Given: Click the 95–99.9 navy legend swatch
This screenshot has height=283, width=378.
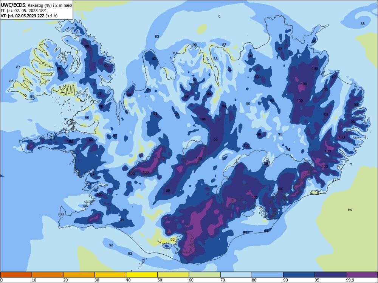Looking at the screenshot, I should (330, 275).
